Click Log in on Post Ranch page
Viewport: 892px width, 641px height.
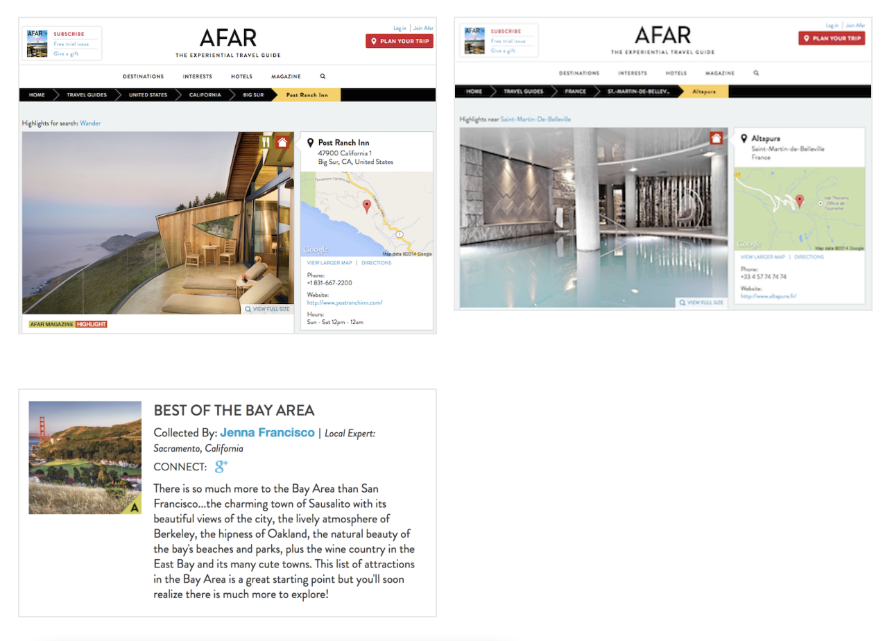point(400,28)
